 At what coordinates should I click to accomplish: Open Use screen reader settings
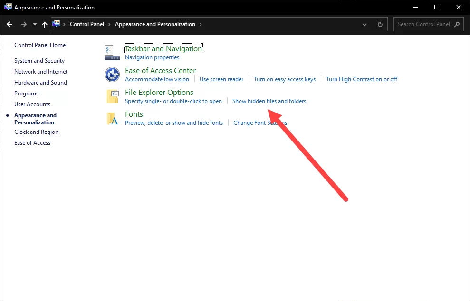(221, 79)
